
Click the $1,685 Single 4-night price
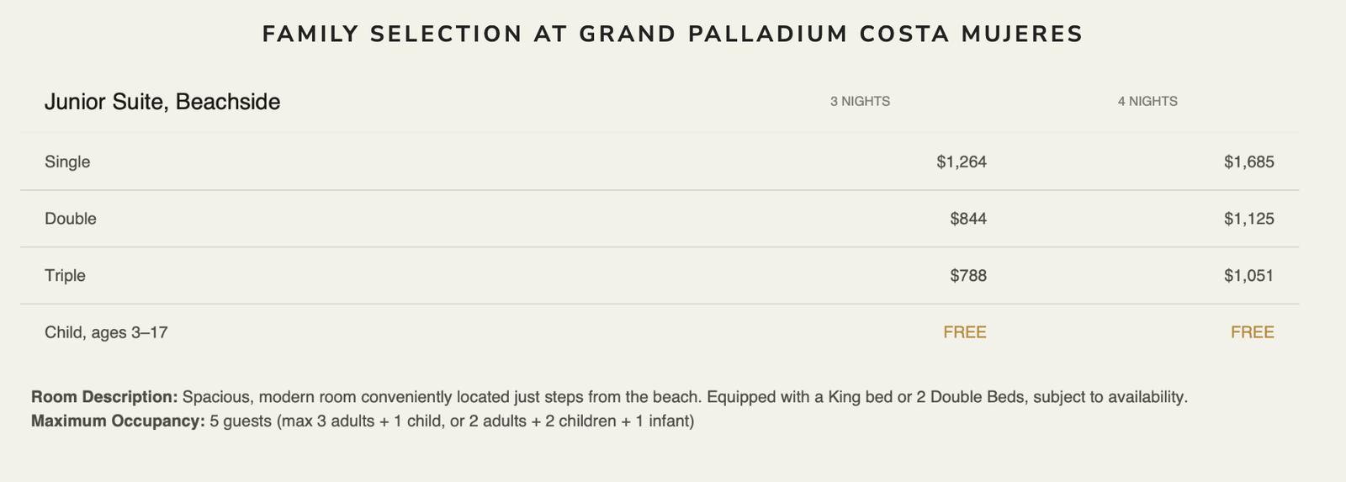pos(1249,162)
